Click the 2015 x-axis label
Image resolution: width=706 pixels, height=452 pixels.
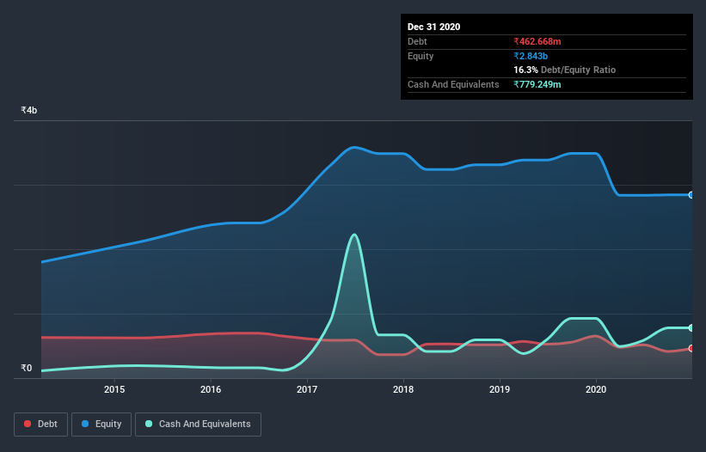point(114,389)
